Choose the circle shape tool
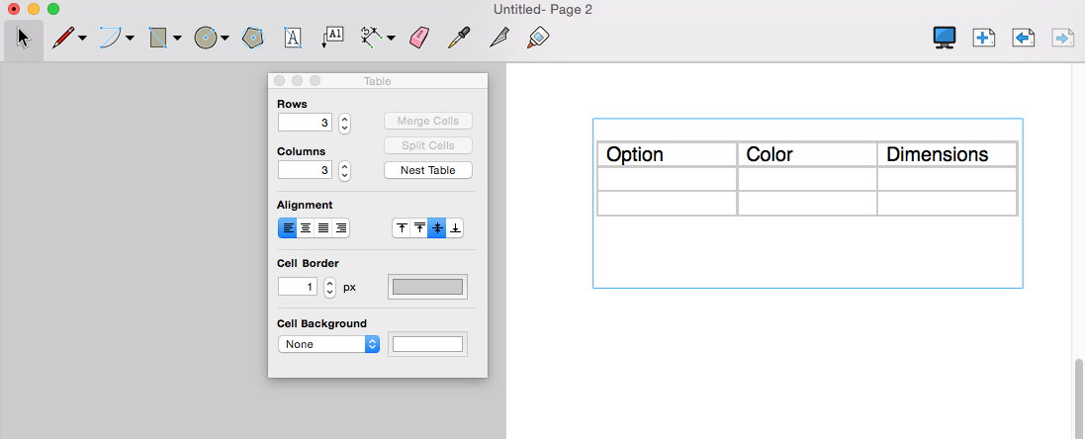The height and width of the screenshot is (439, 1085). coord(206,38)
